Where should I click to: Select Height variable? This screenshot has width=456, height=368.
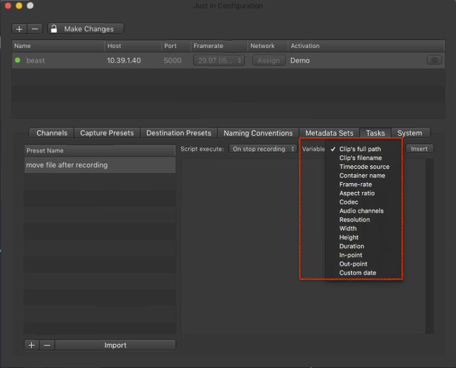[363, 237]
